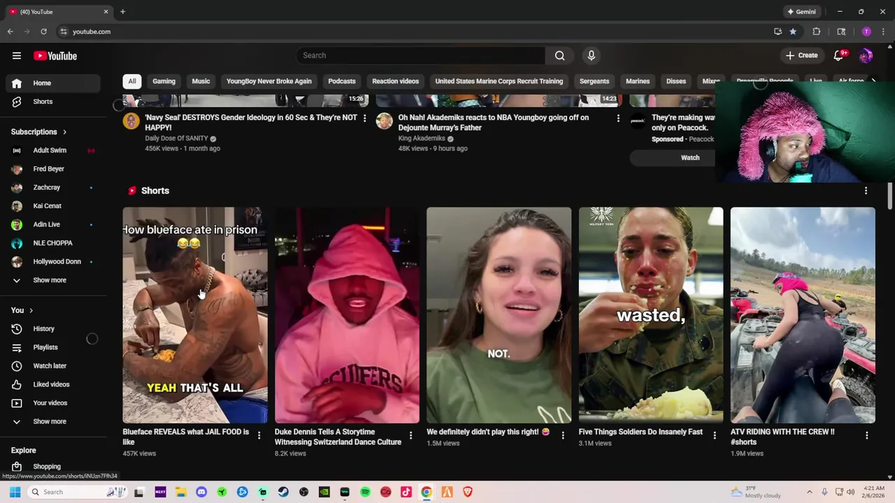Image resolution: width=895 pixels, height=503 pixels.
Task: Select the All filter chip
Action: (131, 81)
